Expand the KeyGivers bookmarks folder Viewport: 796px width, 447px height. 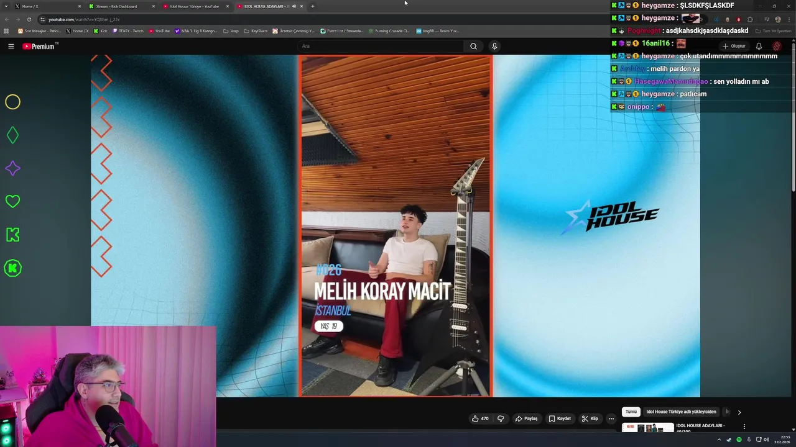(256, 31)
